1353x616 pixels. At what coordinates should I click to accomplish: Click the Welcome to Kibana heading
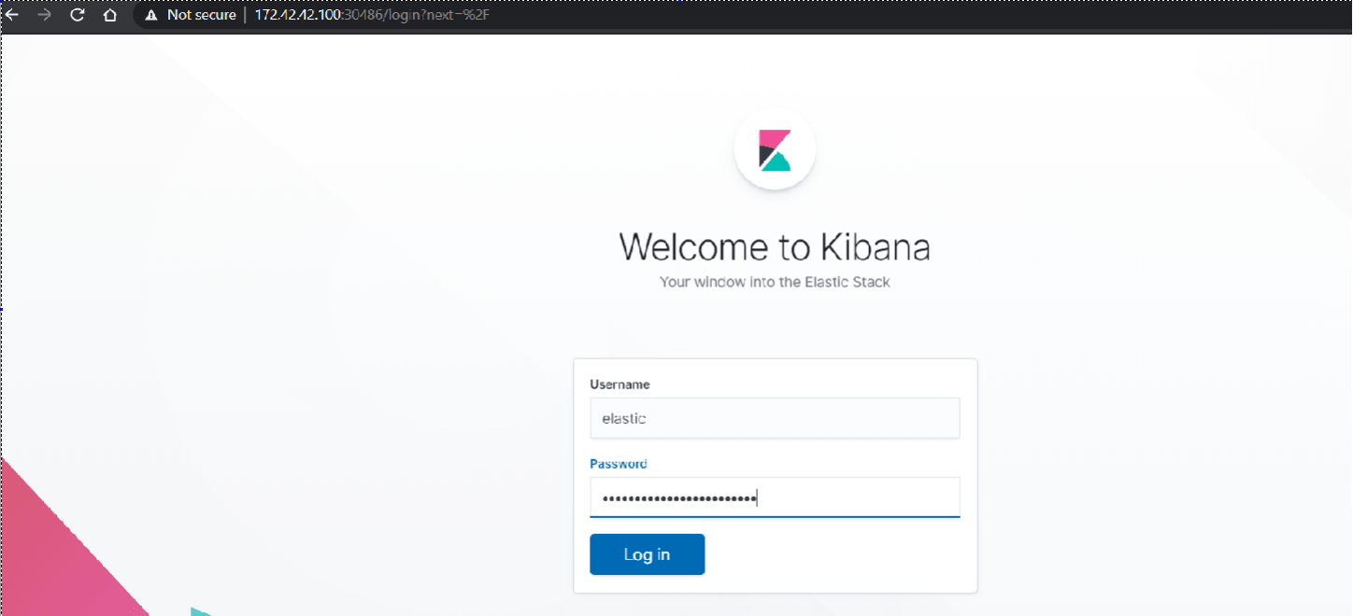pyautogui.click(x=775, y=247)
